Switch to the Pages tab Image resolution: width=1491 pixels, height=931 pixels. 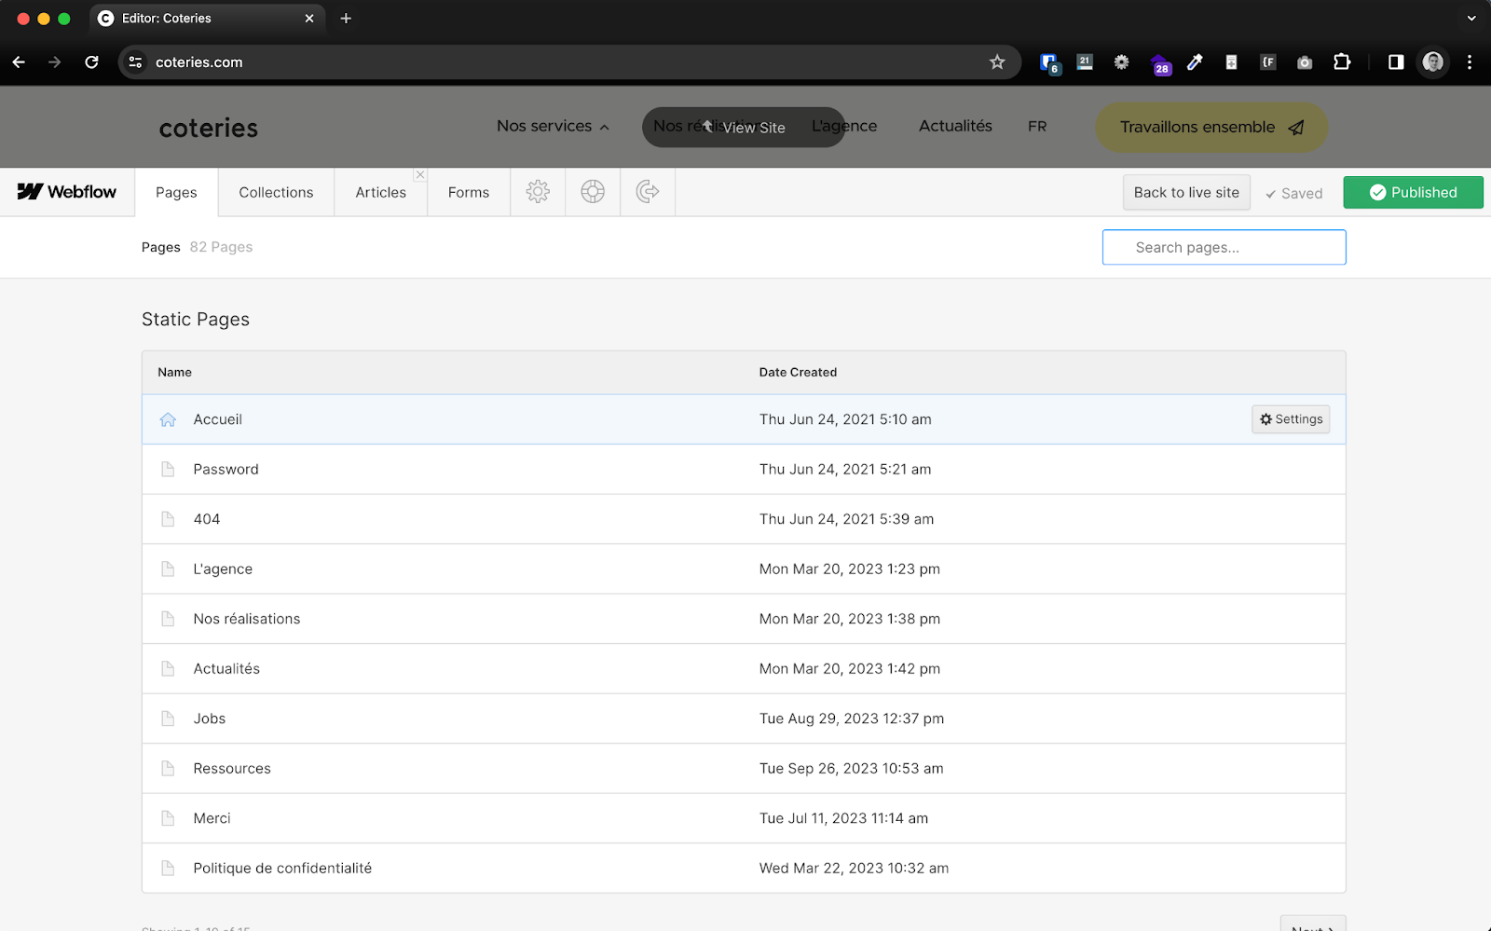pos(176,192)
